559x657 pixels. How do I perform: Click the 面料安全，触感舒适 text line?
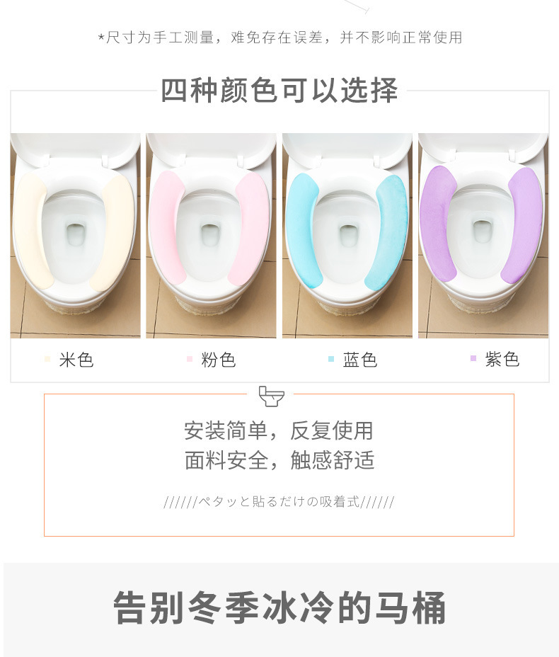click(279, 460)
